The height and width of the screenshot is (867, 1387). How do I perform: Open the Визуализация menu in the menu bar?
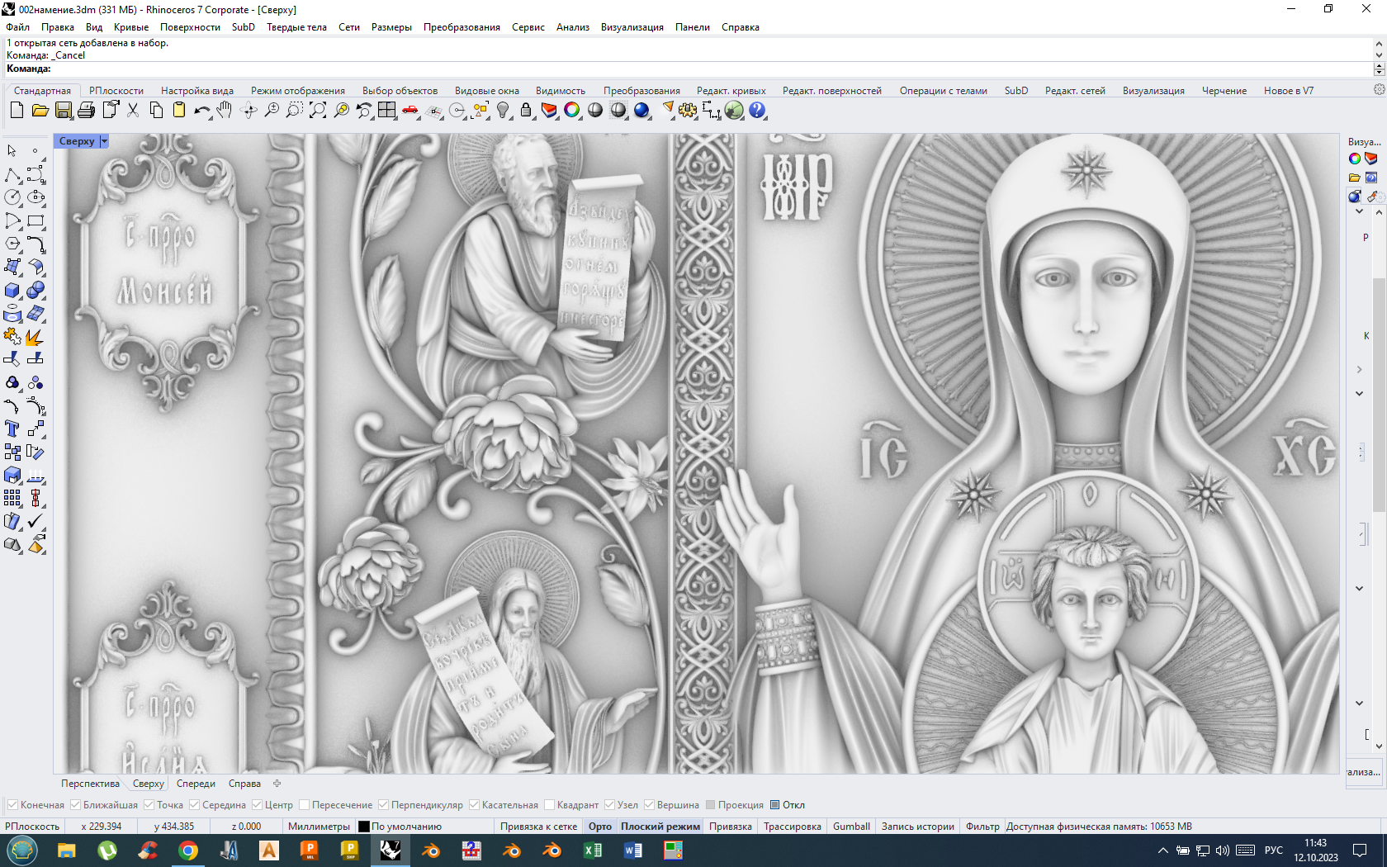click(x=632, y=27)
